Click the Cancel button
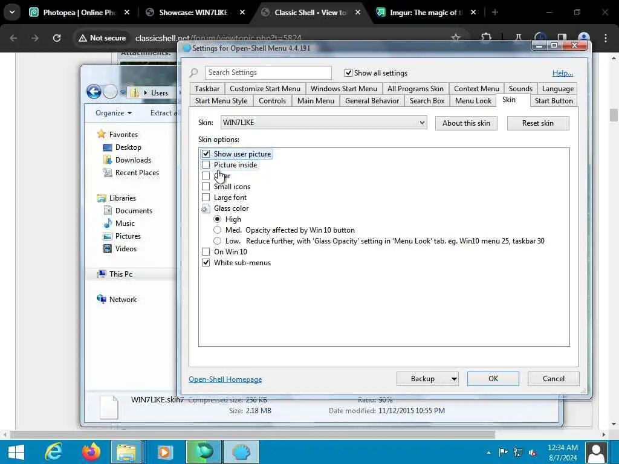The image size is (619, 464). (554, 379)
